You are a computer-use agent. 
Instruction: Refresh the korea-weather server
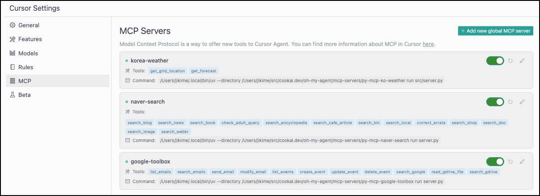coord(510,60)
